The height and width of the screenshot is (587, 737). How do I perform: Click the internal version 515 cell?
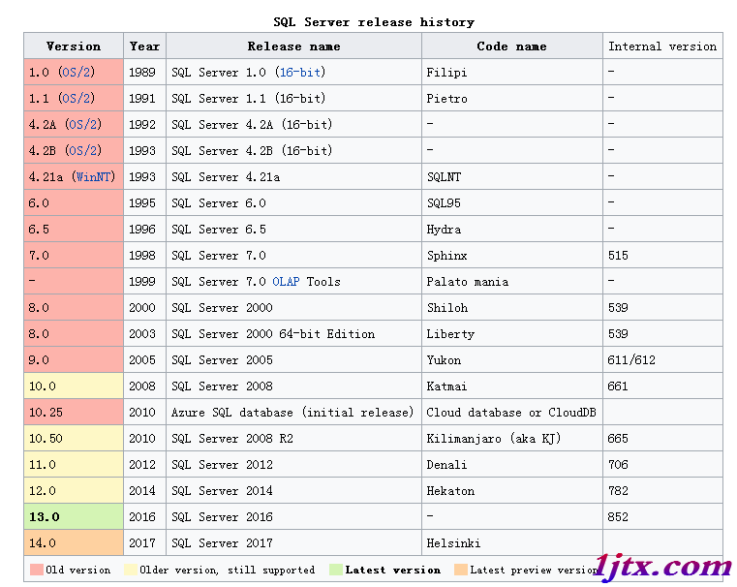(x=662, y=255)
